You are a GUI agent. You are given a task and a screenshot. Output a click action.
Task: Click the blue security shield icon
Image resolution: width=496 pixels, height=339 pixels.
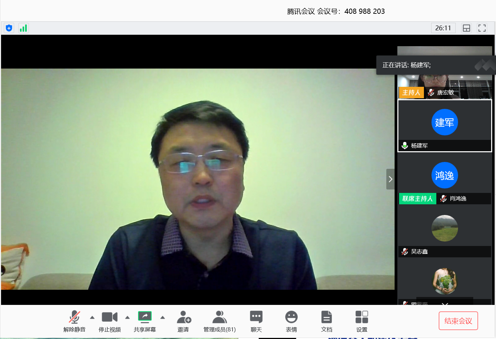click(9, 28)
